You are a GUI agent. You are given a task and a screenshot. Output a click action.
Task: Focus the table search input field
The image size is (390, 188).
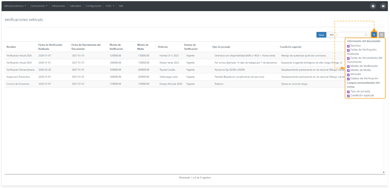pyautogui.click(x=353, y=35)
